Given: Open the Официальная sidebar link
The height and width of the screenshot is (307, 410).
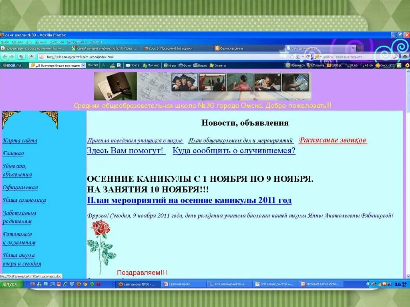Looking at the screenshot, I should pos(20,187).
